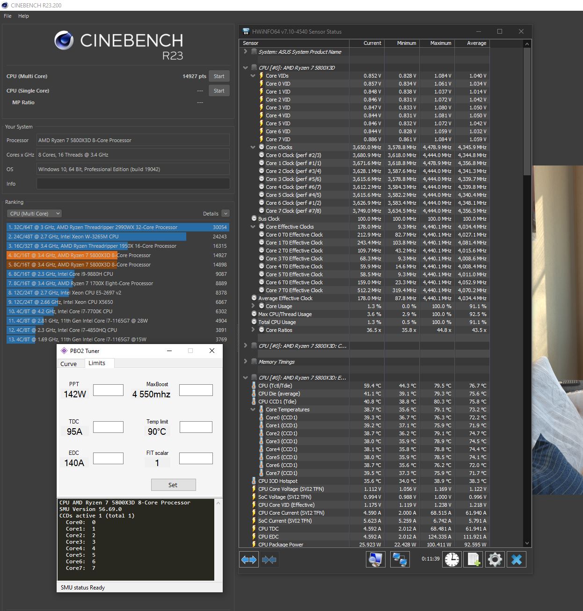Click the HWiNFO expand layout arrows icon

coord(249,560)
